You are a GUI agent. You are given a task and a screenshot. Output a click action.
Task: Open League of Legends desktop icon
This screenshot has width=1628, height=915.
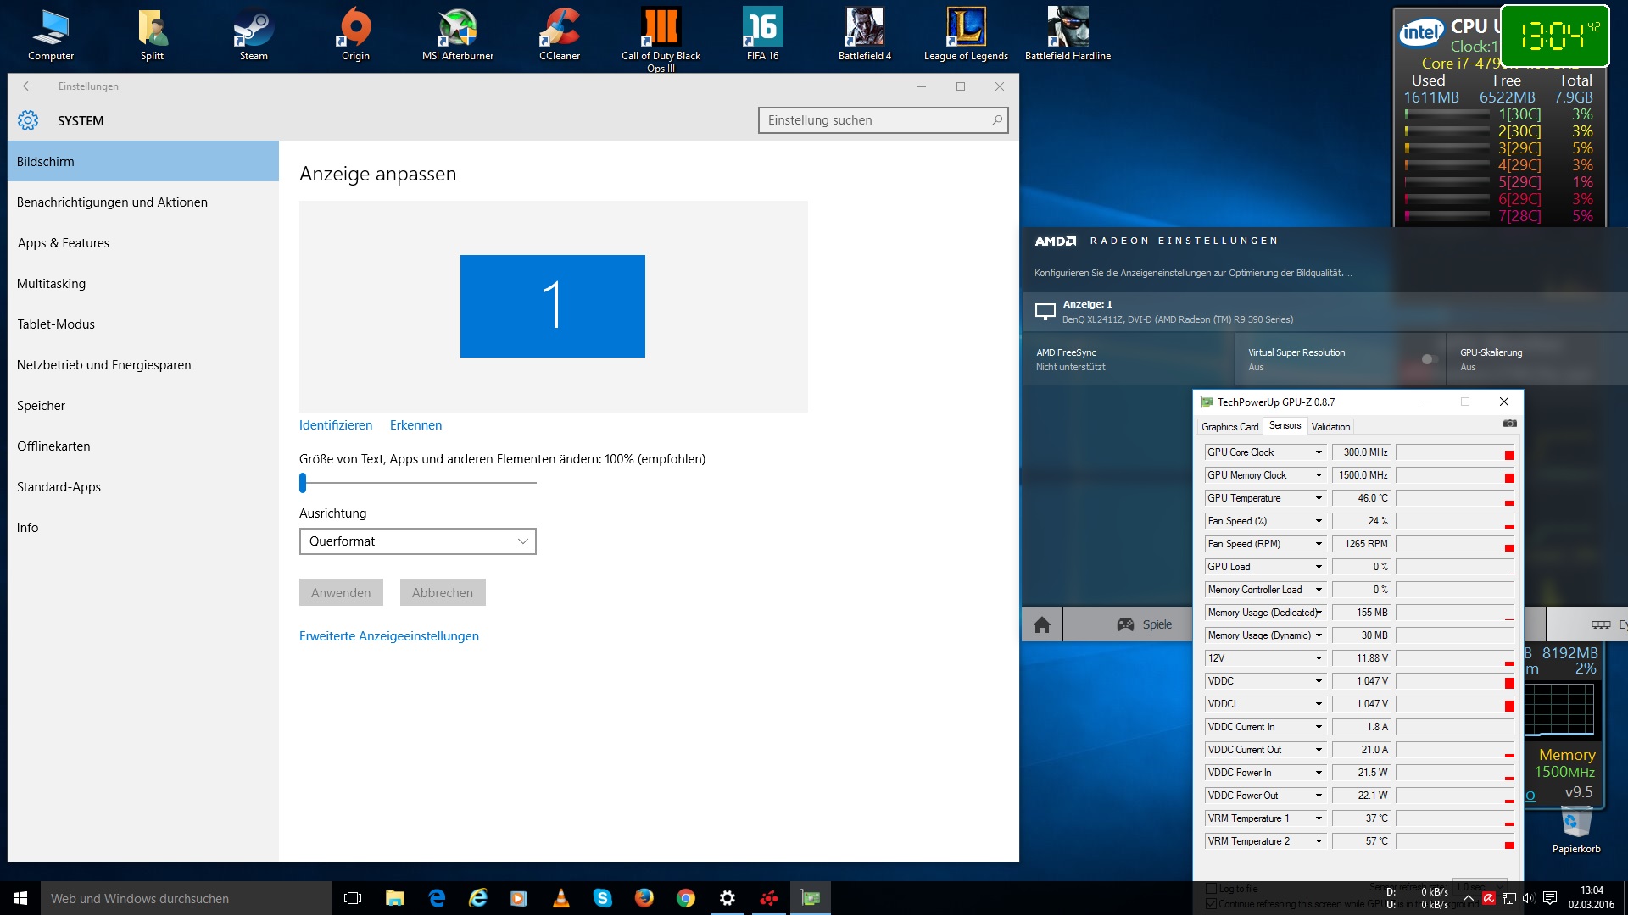pos(966,36)
